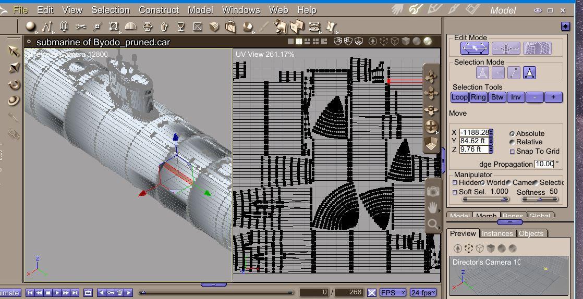The height and width of the screenshot is (299, 583).
Task: Switch to the Instances tab
Action: [497, 234]
